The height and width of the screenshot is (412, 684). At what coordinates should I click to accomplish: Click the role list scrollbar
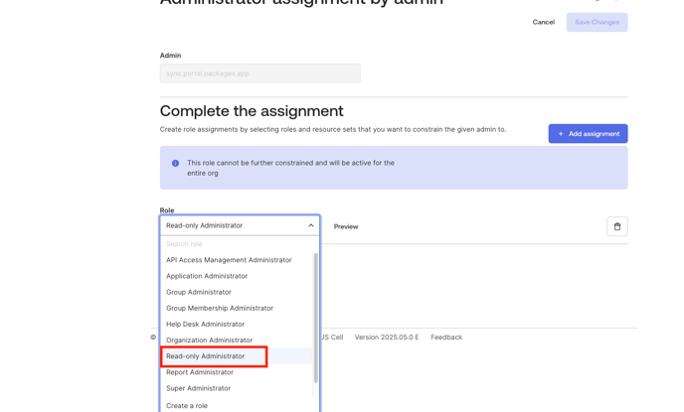[x=316, y=318]
